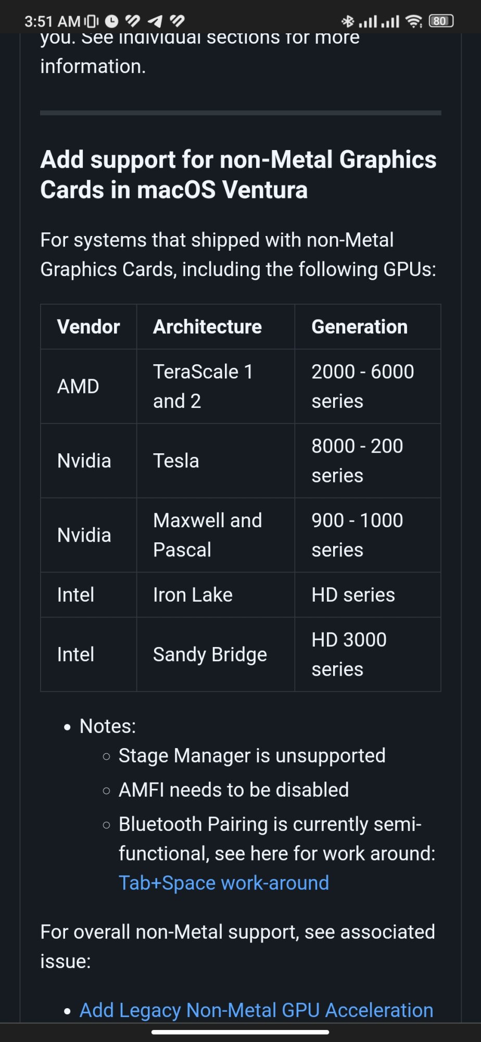Select the Sandy Bridge table cell
The height and width of the screenshot is (1042, 481).
pos(210,654)
